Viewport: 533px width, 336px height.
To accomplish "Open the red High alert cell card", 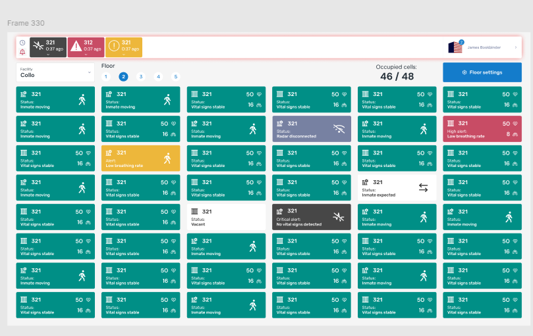I will 482,129.
